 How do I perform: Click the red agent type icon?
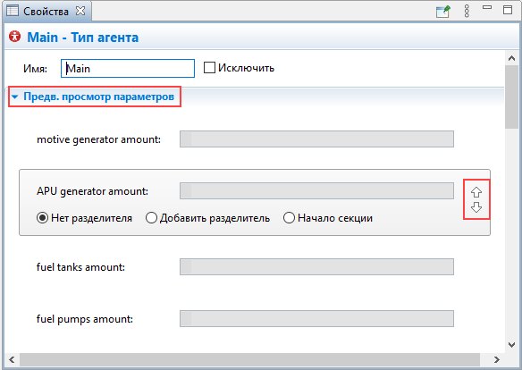(14, 37)
